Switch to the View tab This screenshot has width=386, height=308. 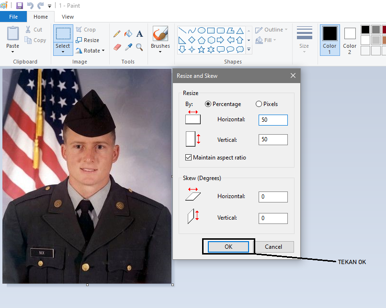(x=68, y=17)
